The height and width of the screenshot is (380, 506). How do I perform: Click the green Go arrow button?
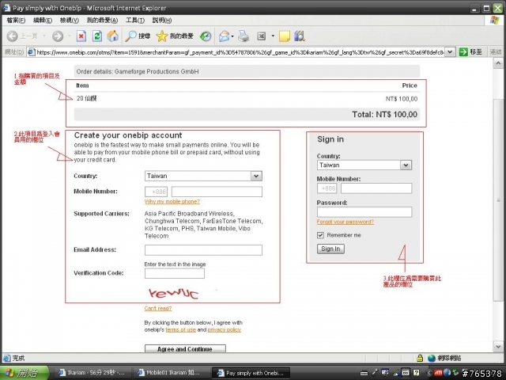click(463, 51)
